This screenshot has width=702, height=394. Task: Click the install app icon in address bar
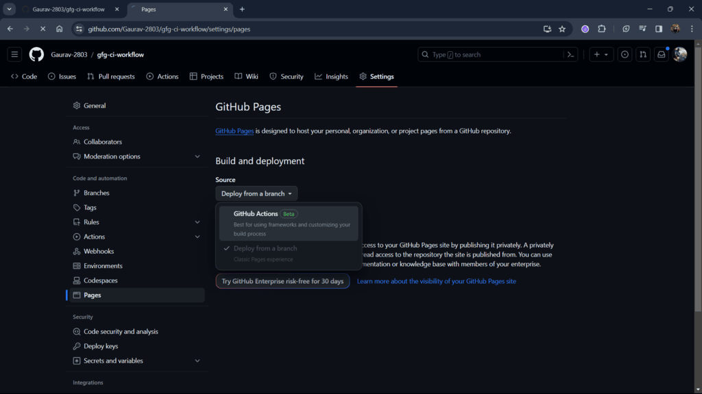pos(547,29)
